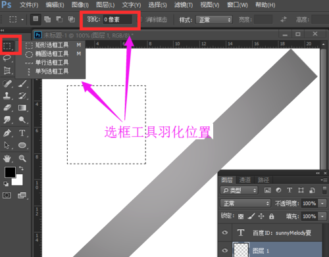The width and height of the screenshot is (329, 257).
Task: Select the Rectangular Marquee tool in toolbox
Action: click(7, 45)
